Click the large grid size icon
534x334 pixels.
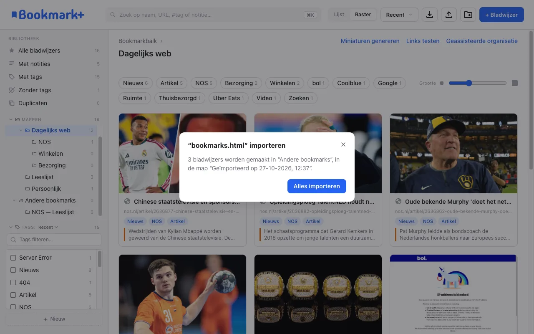(515, 83)
